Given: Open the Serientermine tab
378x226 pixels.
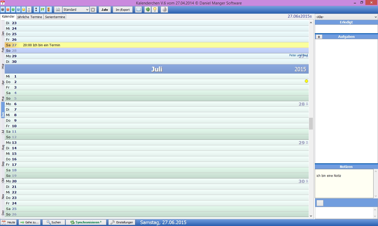Looking at the screenshot, I should pyautogui.click(x=55, y=17).
